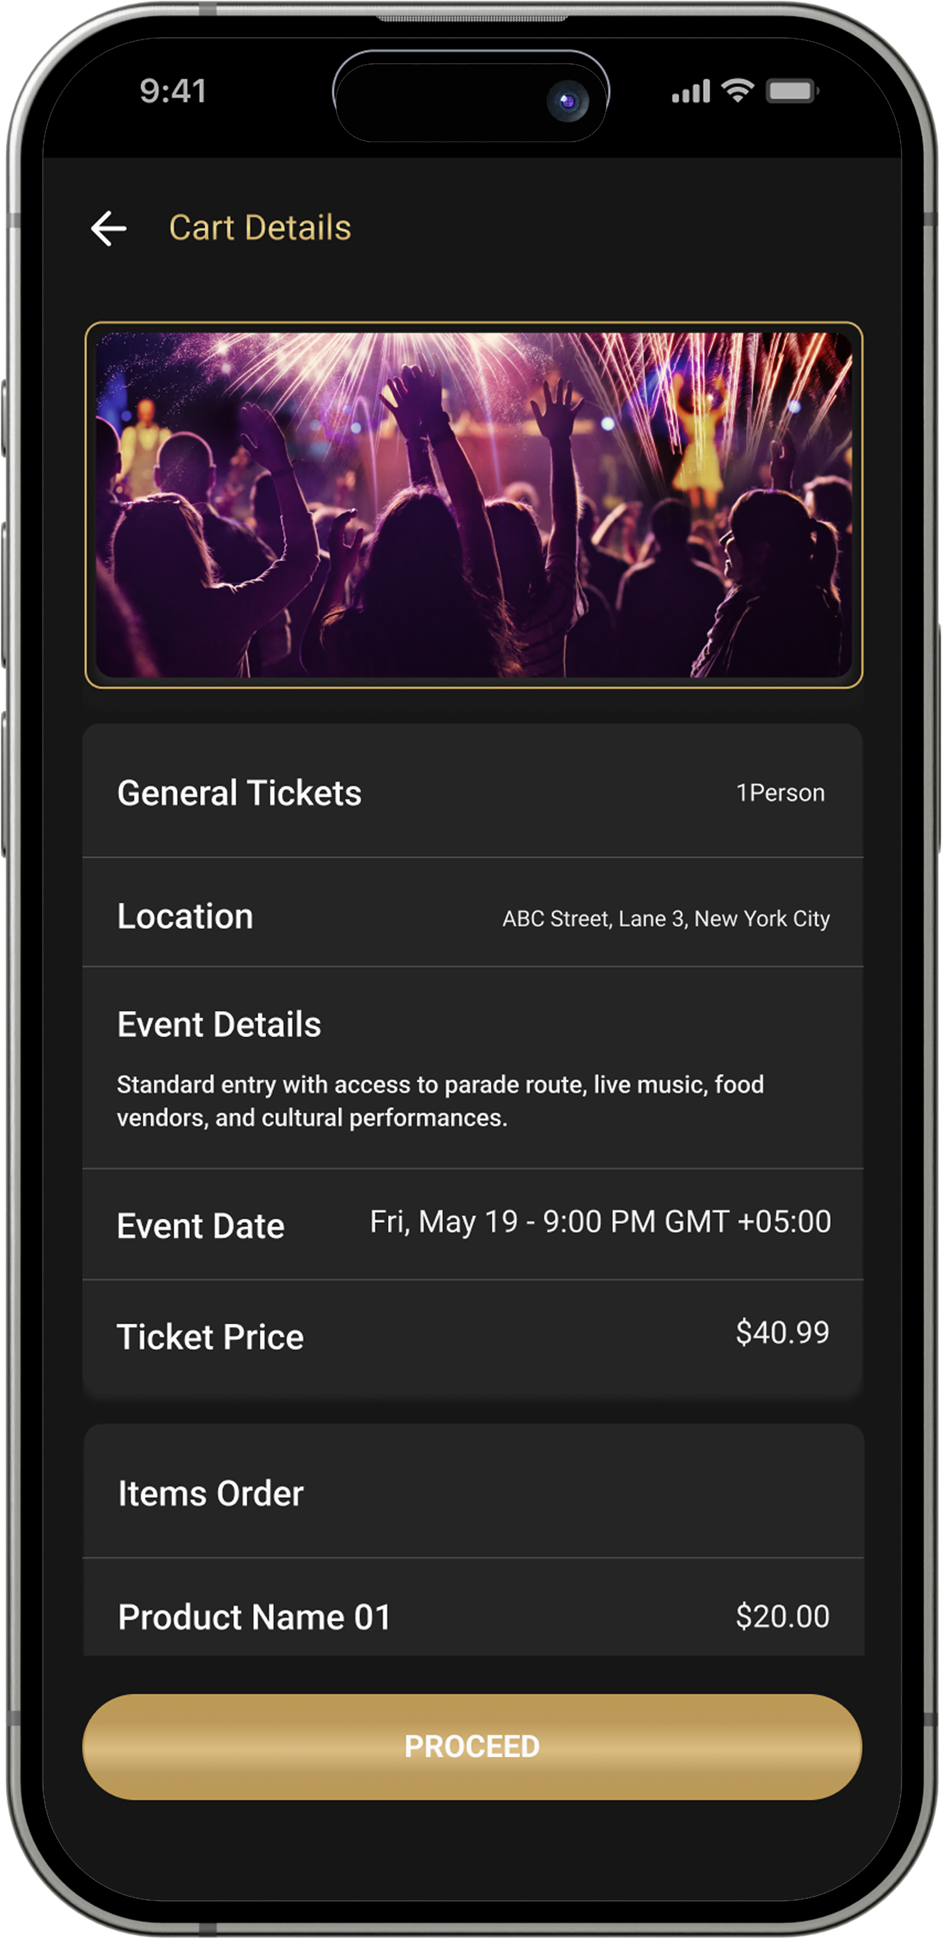Tap the 9:41 clock time
Image resolution: width=942 pixels, height=1939 pixels.
pos(173,91)
